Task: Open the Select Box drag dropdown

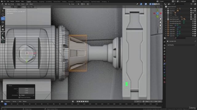Action: pyautogui.click(x=30, y=7)
